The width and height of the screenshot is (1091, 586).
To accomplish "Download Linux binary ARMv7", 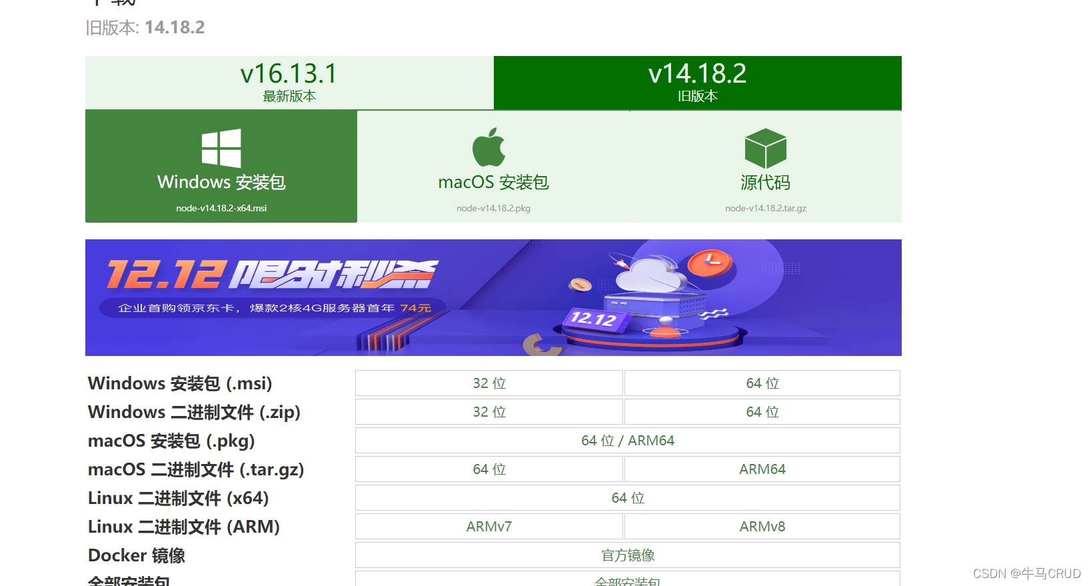I will point(489,527).
